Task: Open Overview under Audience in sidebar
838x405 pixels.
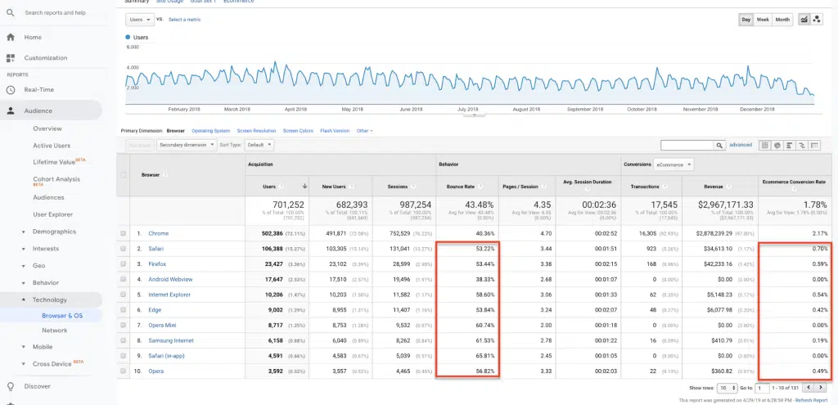Action: (x=47, y=128)
